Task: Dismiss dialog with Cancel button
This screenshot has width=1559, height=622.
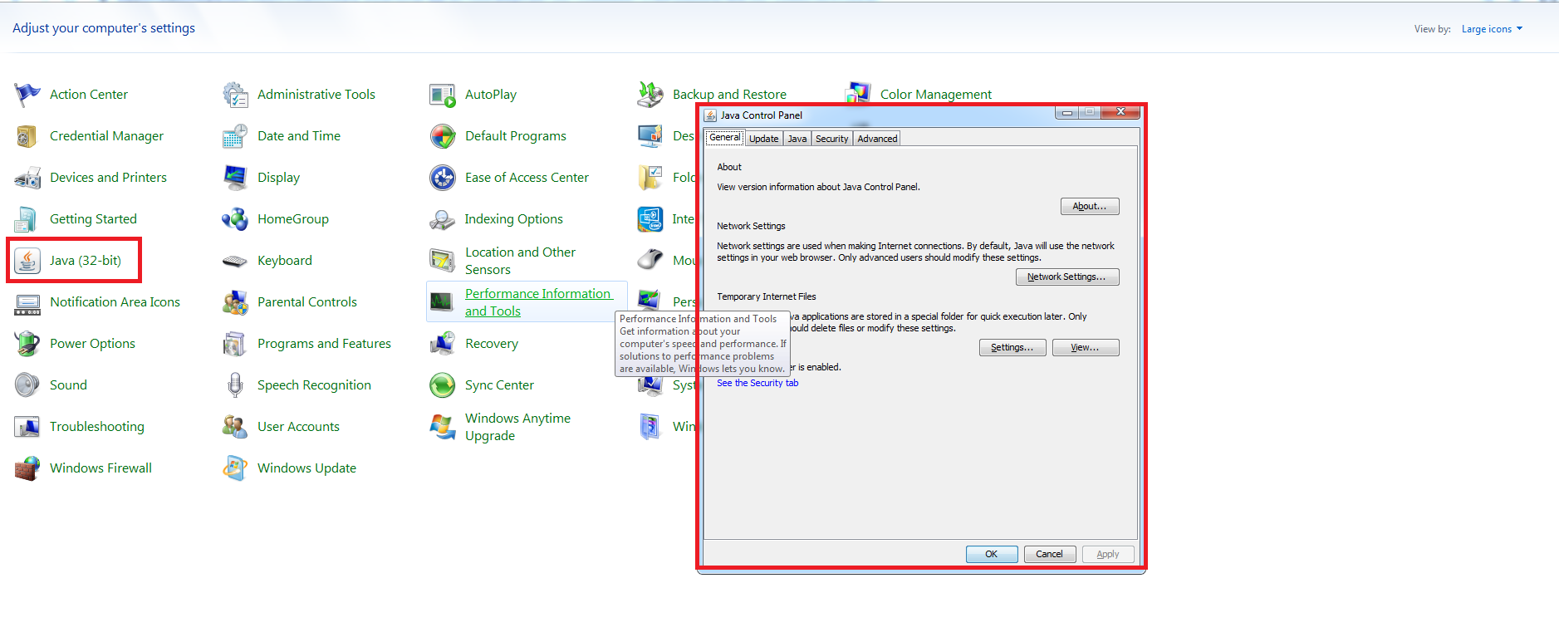Action: coord(1050,554)
